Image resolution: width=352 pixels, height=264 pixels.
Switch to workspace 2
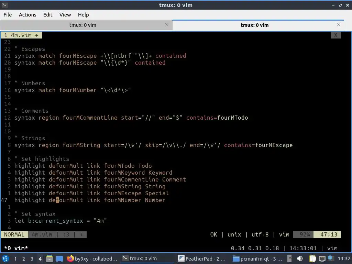click(x=23, y=259)
